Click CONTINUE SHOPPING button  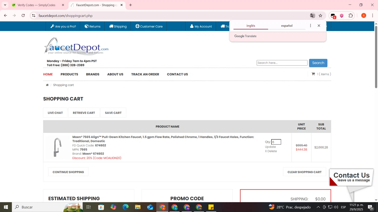(68, 172)
